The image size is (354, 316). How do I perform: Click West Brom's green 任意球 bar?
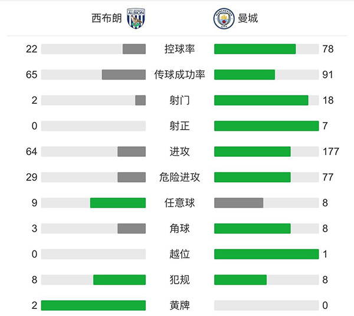pyautogui.click(x=117, y=203)
